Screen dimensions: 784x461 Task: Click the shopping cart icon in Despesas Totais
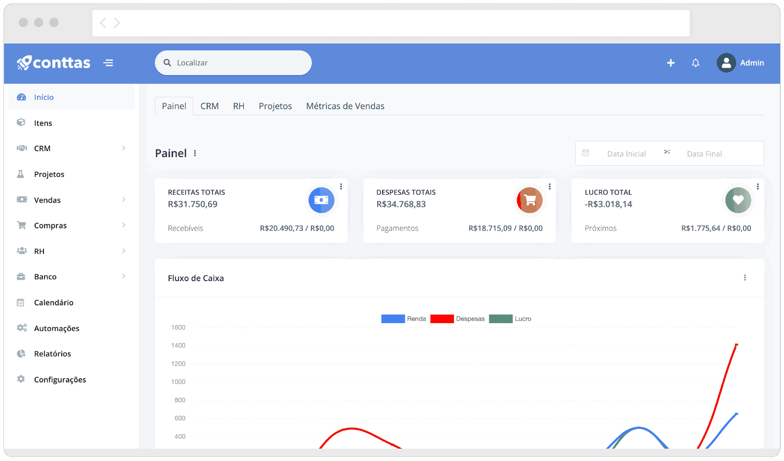(529, 200)
